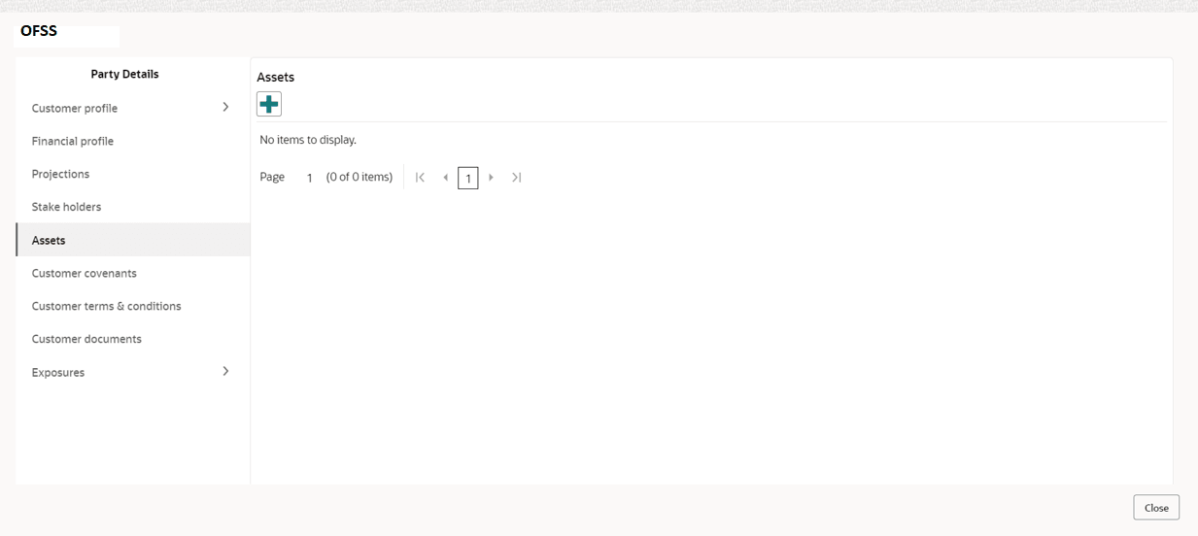Go to first page pagination icon
The height and width of the screenshot is (536, 1198).
(x=420, y=178)
